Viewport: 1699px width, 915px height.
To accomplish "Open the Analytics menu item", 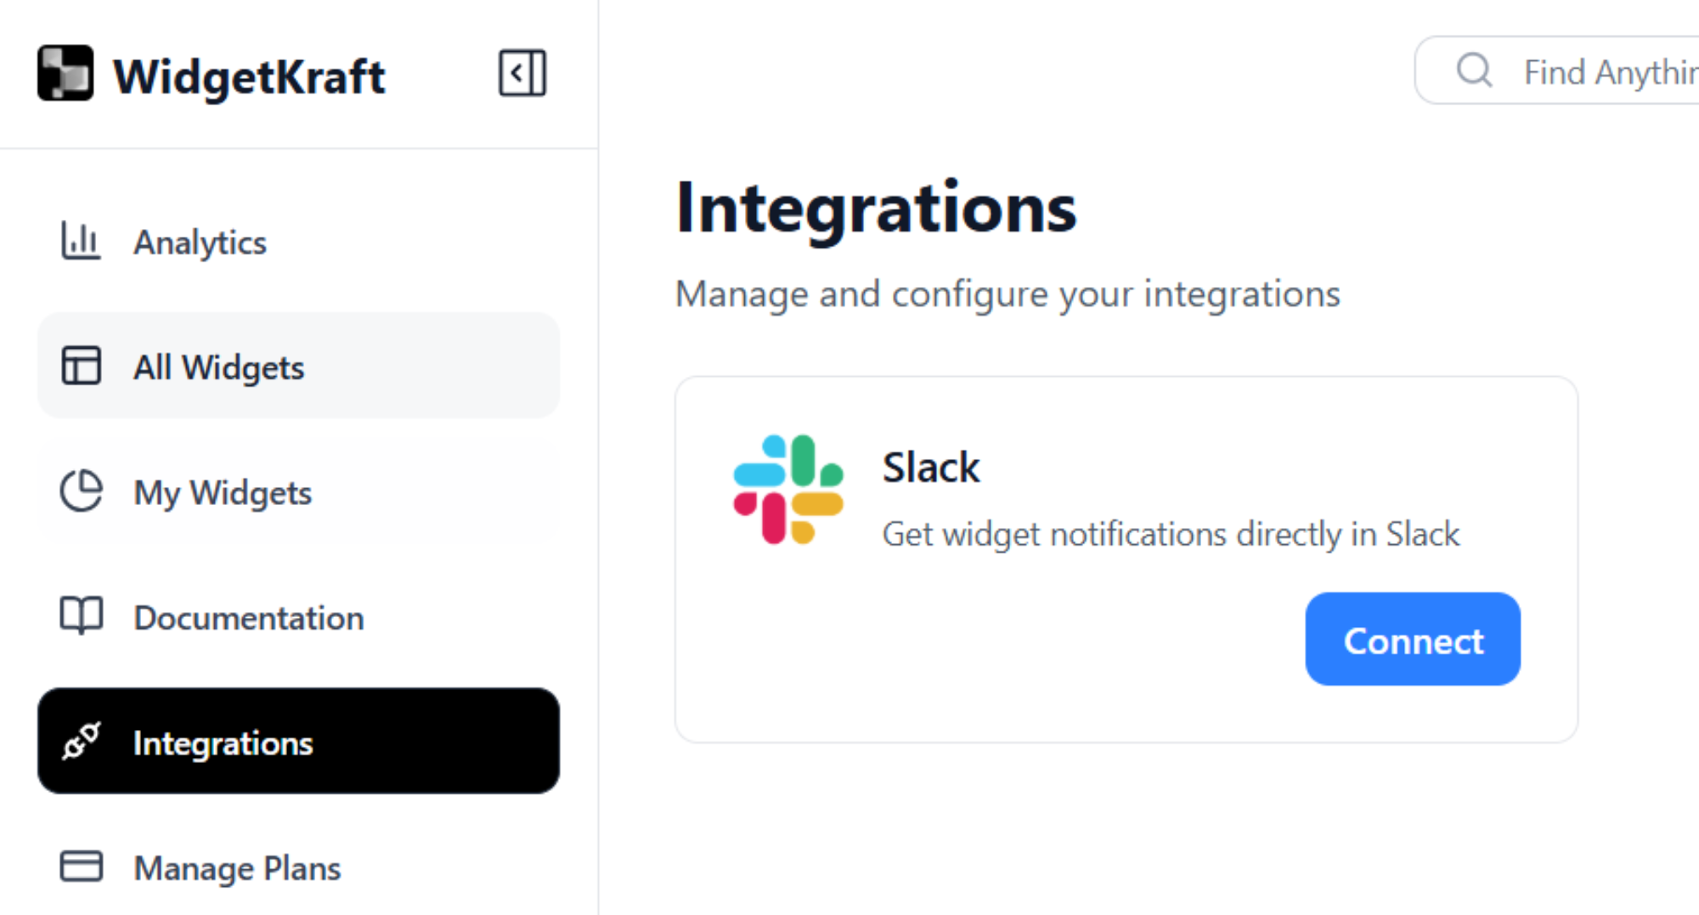I will click(200, 242).
